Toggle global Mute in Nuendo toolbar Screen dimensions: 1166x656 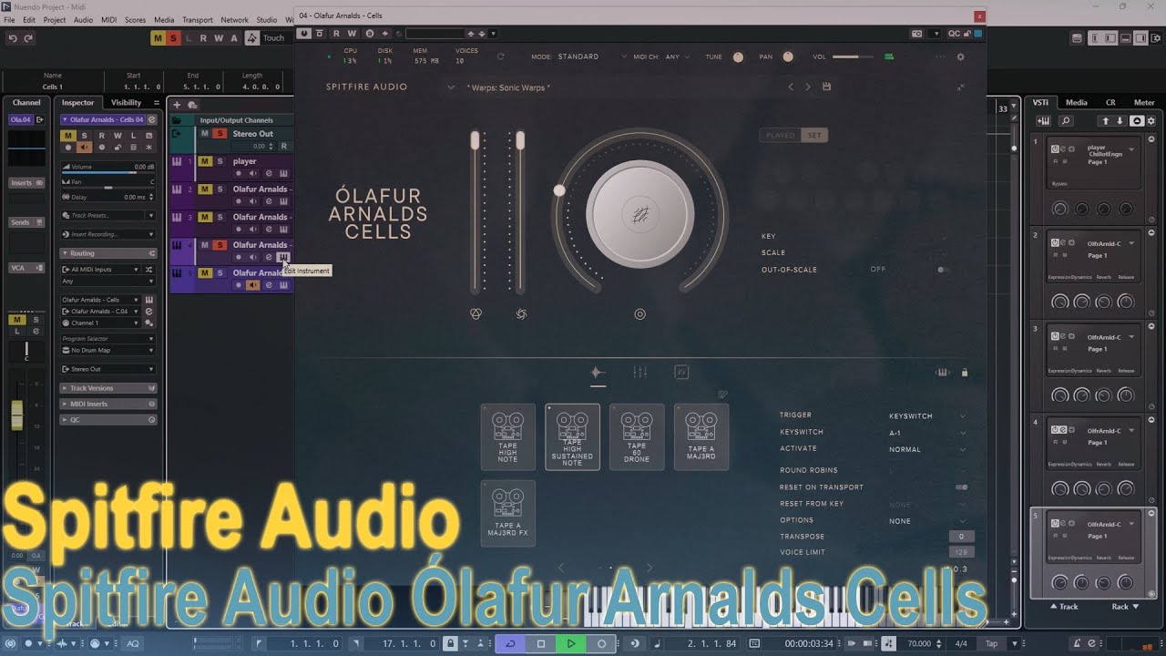point(158,38)
